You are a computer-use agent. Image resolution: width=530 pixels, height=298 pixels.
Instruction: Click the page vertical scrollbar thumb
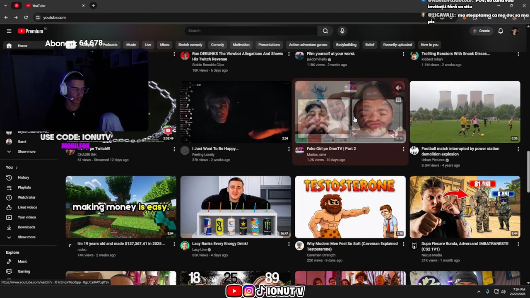528,171
